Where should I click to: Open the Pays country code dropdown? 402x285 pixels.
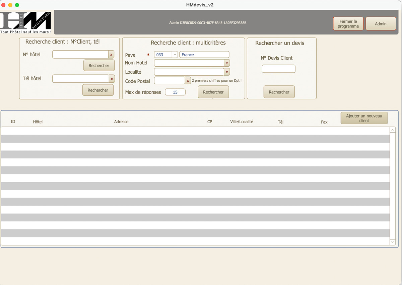pyautogui.click(x=175, y=55)
